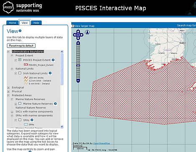Collapse the PISCES Project Extent layer legend
The height and width of the screenshot is (152, 196).
(x=16, y=60)
